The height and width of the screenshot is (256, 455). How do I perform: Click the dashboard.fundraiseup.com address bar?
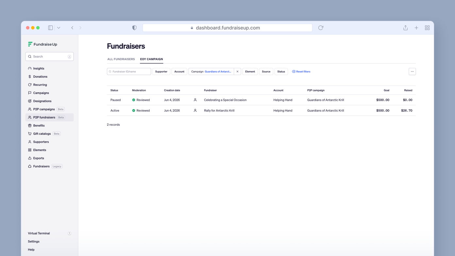pyautogui.click(x=227, y=28)
